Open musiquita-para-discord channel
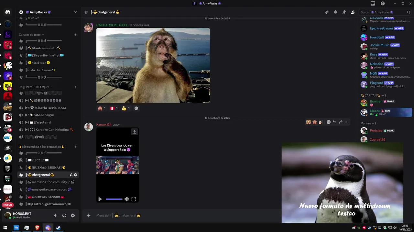This screenshot has width=414, height=232. (48, 189)
